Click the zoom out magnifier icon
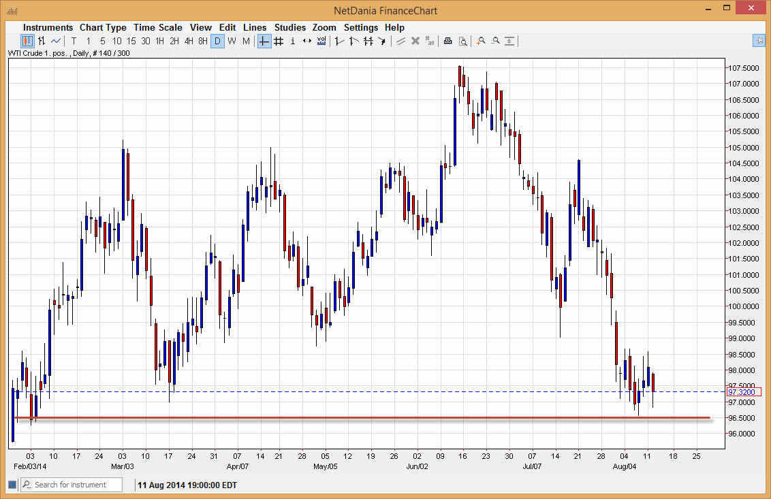The height and width of the screenshot is (499, 771). (x=495, y=41)
